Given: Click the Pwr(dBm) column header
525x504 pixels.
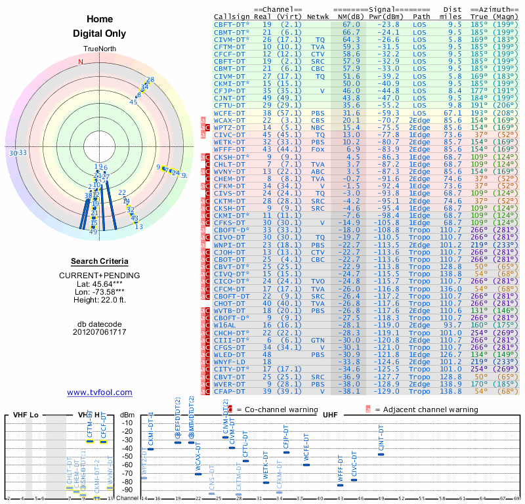Looking at the screenshot, I should [x=386, y=17].
